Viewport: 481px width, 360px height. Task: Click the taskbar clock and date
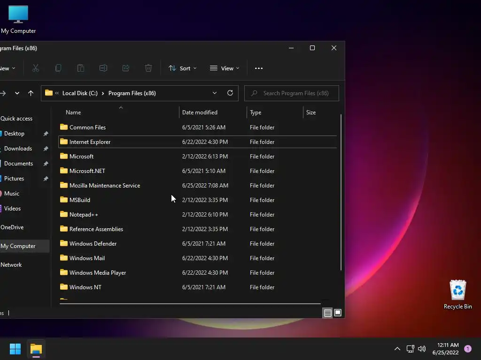tap(445, 349)
